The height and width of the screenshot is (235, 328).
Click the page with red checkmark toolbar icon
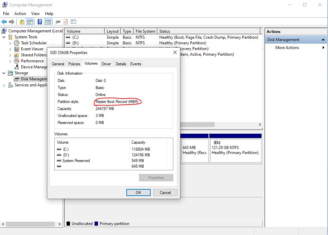[x=65, y=22]
